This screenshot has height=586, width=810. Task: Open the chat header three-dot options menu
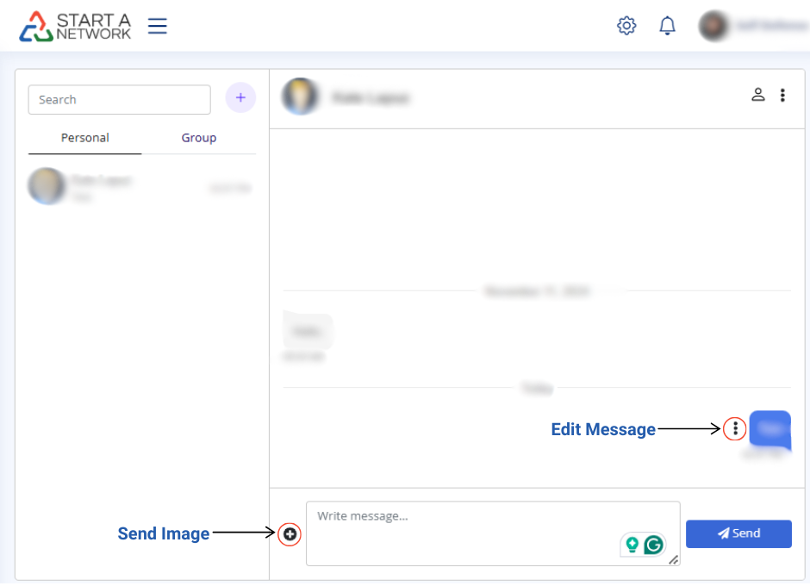click(x=782, y=95)
